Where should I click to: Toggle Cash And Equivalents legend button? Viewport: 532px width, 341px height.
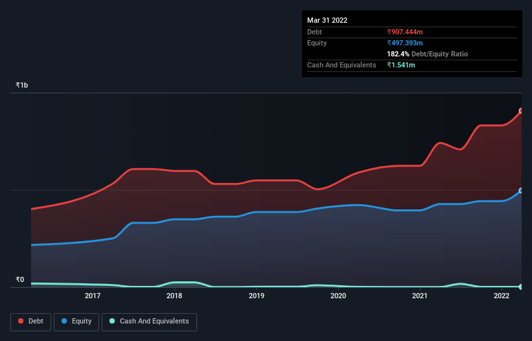coord(149,322)
